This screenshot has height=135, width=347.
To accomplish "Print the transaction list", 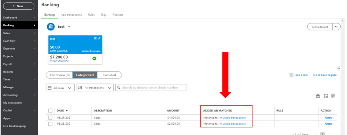I will pyautogui.click(x=318, y=96).
